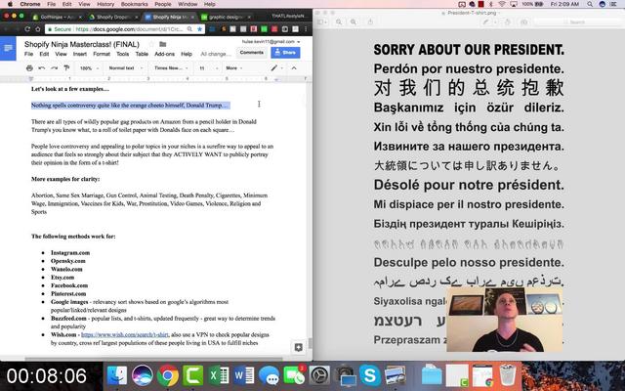Open the File menu in Docs

point(28,54)
